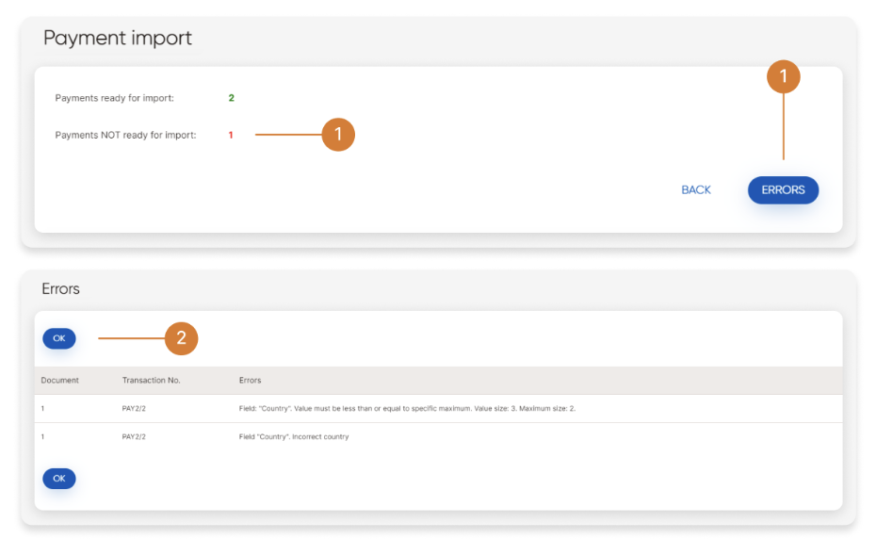The height and width of the screenshot is (539, 876).
Task: Click orange badge 1 above the ERRORS button
Action: point(783,77)
